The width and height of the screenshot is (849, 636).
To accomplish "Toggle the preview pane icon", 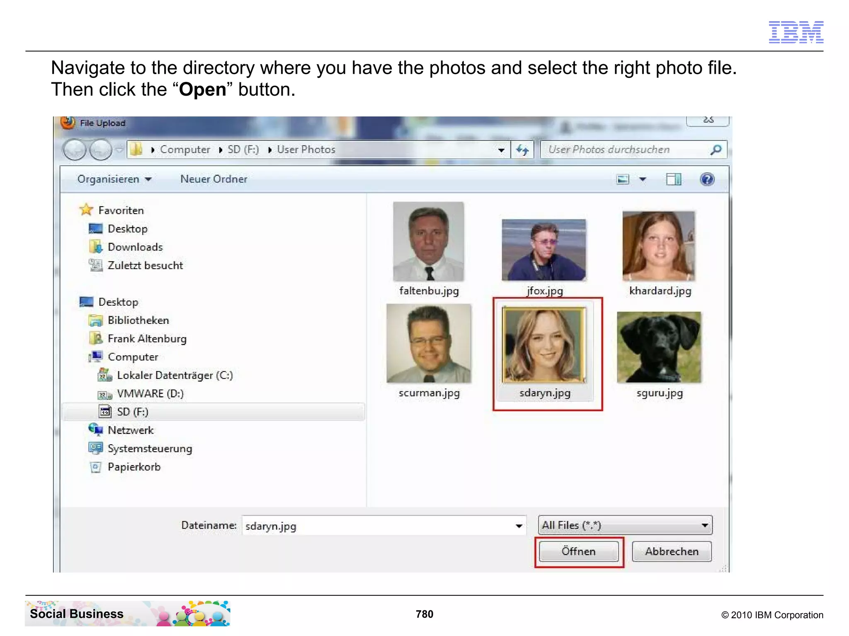I will [x=674, y=179].
